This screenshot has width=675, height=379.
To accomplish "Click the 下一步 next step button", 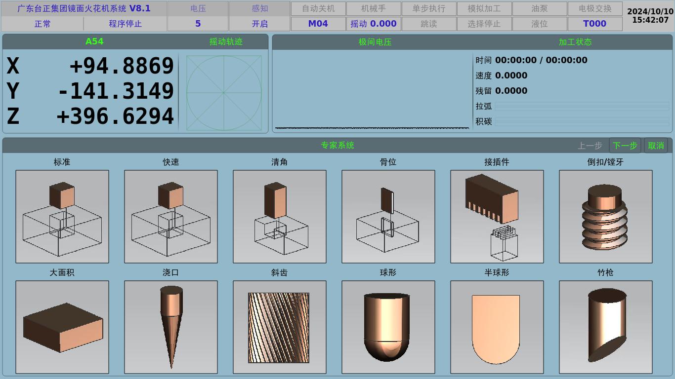I will point(625,146).
